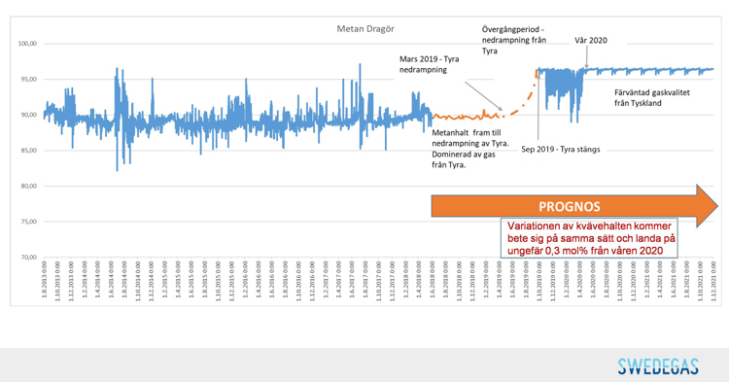This screenshot has width=729, height=382.
Task: Select the Metanhalt fram till nedrampning text
Action: (x=470, y=149)
